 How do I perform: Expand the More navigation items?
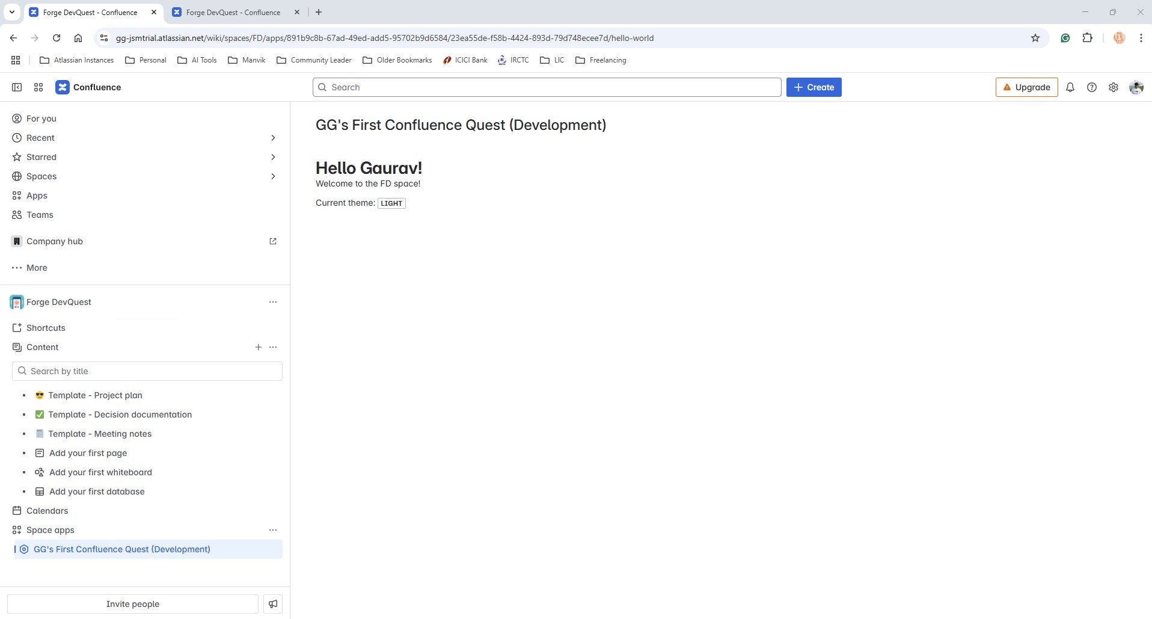tap(29, 268)
